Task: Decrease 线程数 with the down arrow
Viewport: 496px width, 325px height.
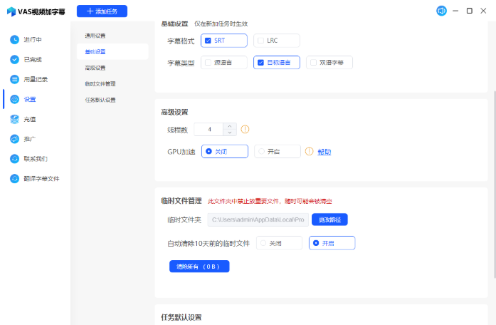Action: point(230,133)
